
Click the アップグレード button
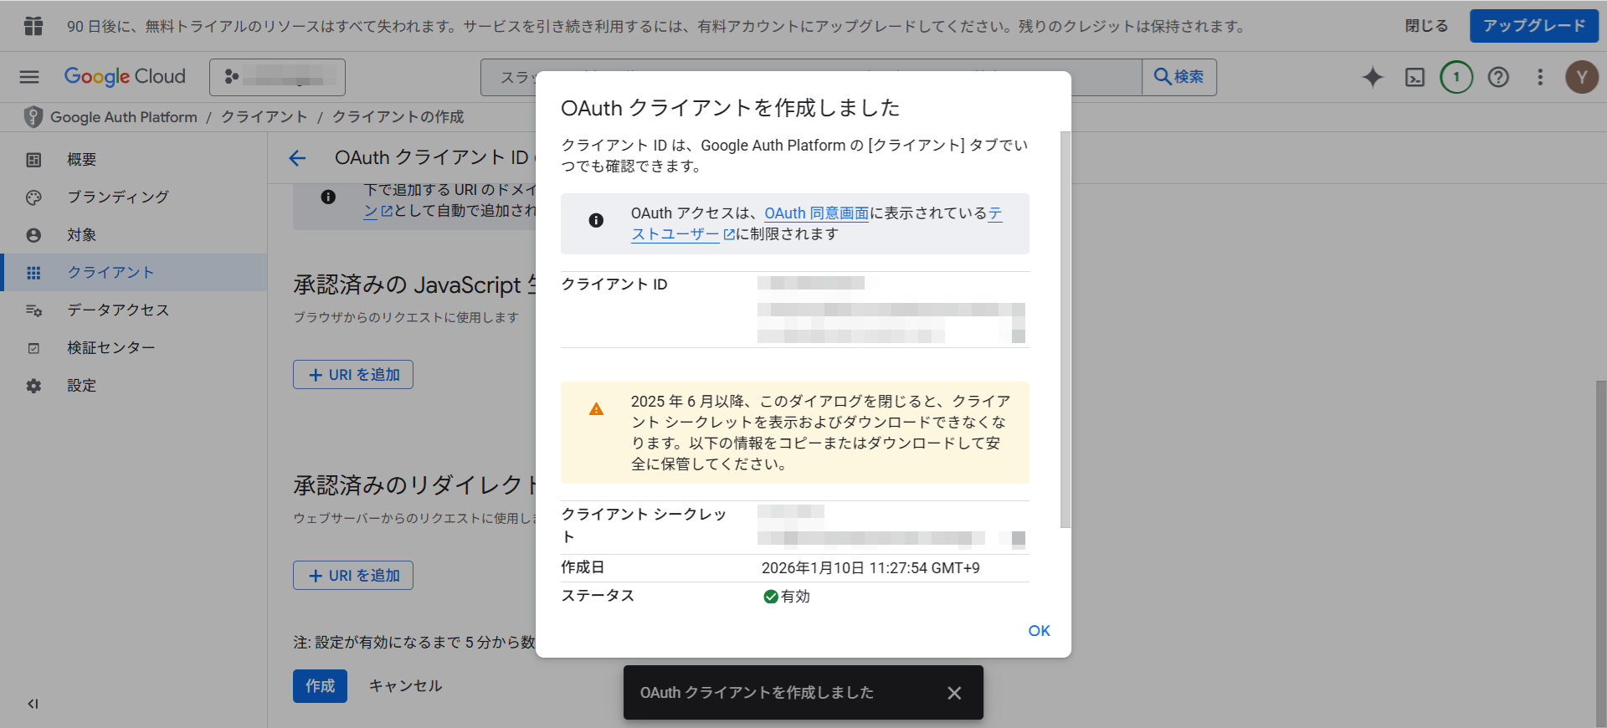coord(1533,26)
